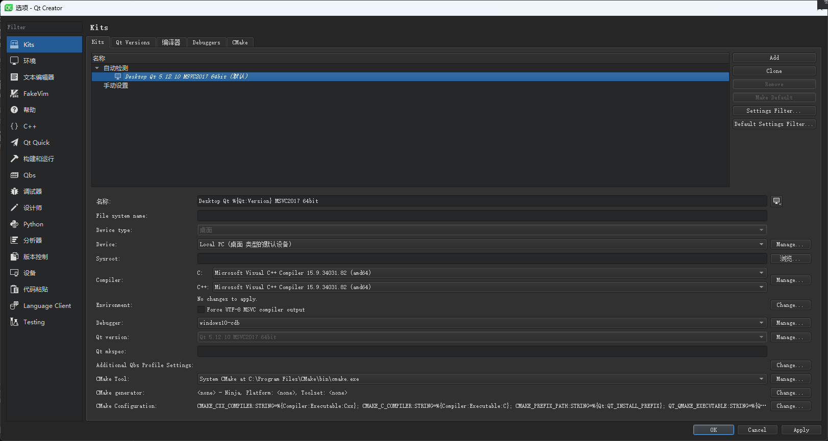This screenshot has width=828, height=441.
Task: Switch to the Qt Versions tab
Action: [133, 42]
